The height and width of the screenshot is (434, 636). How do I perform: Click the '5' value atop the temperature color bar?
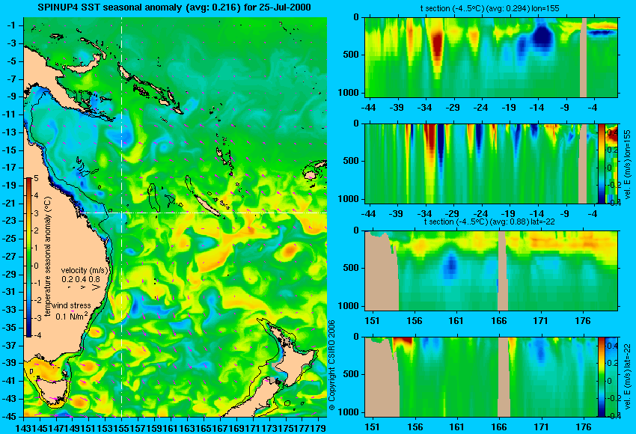coord(36,179)
